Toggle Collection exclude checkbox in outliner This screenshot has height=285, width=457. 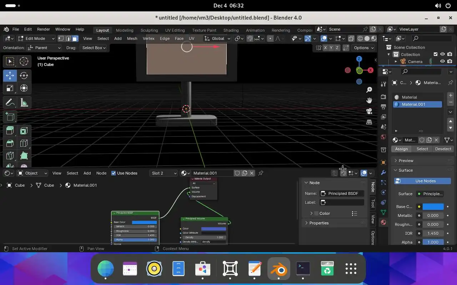435,55
